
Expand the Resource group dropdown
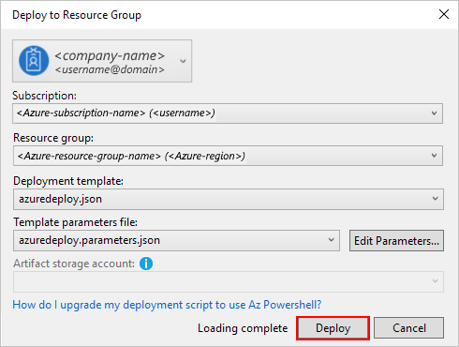click(x=228, y=156)
